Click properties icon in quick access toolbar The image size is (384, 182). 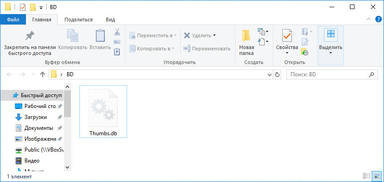23,7
